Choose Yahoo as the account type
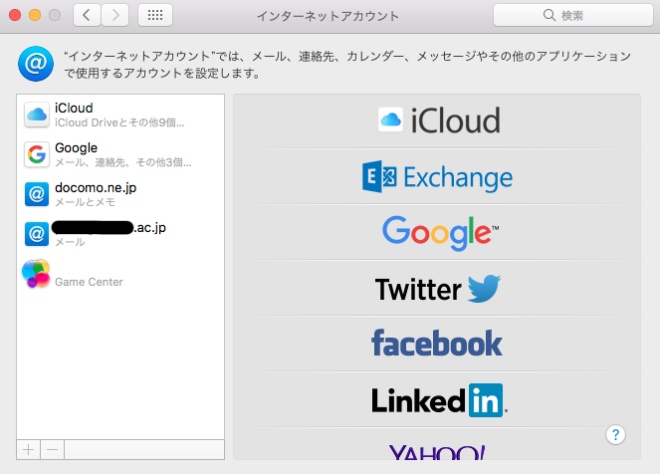The width and height of the screenshot is (660, 474). coord(437,444)
